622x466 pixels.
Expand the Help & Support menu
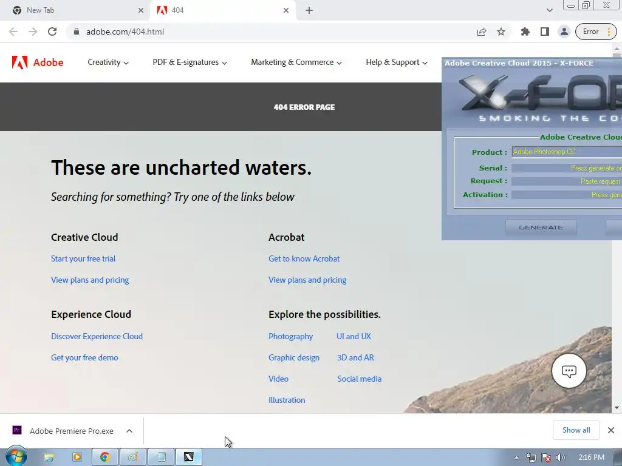coord(397,62)
